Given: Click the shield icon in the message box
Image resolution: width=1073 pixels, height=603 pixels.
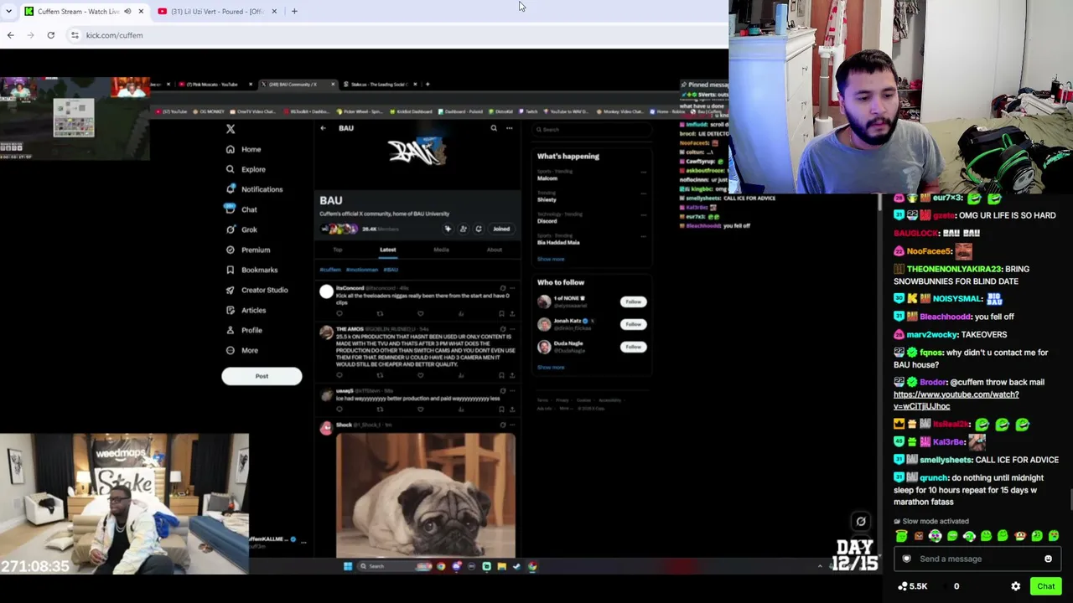Looking at the screenshot, I should point(906,559).
